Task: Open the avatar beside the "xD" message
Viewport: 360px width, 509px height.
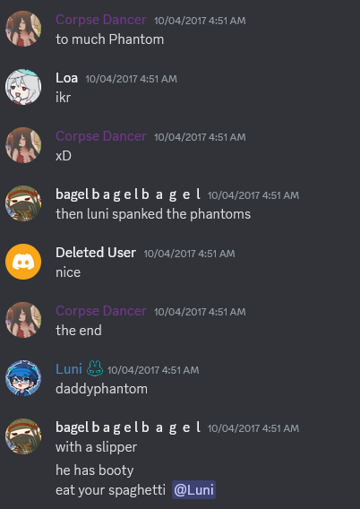Action: coord(23,145)
